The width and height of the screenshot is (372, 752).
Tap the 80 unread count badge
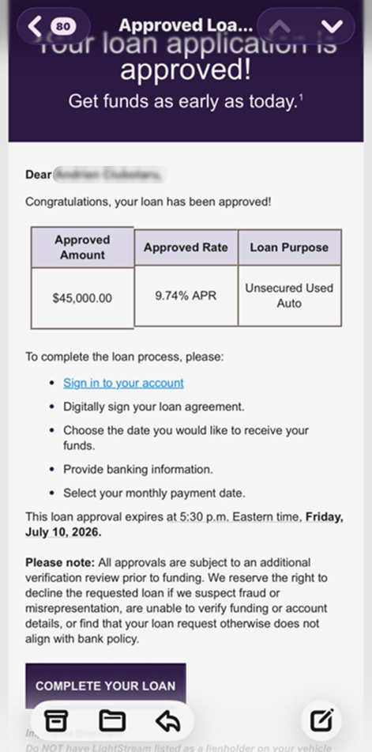click(62, 26)
